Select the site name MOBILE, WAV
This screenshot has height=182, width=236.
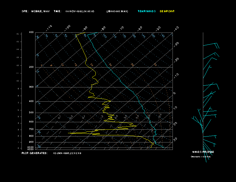41,11
